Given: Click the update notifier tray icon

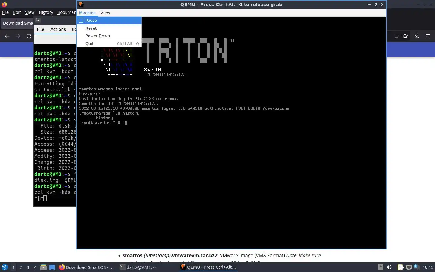Looking at the screenshot, I should [x=416, y=267].
